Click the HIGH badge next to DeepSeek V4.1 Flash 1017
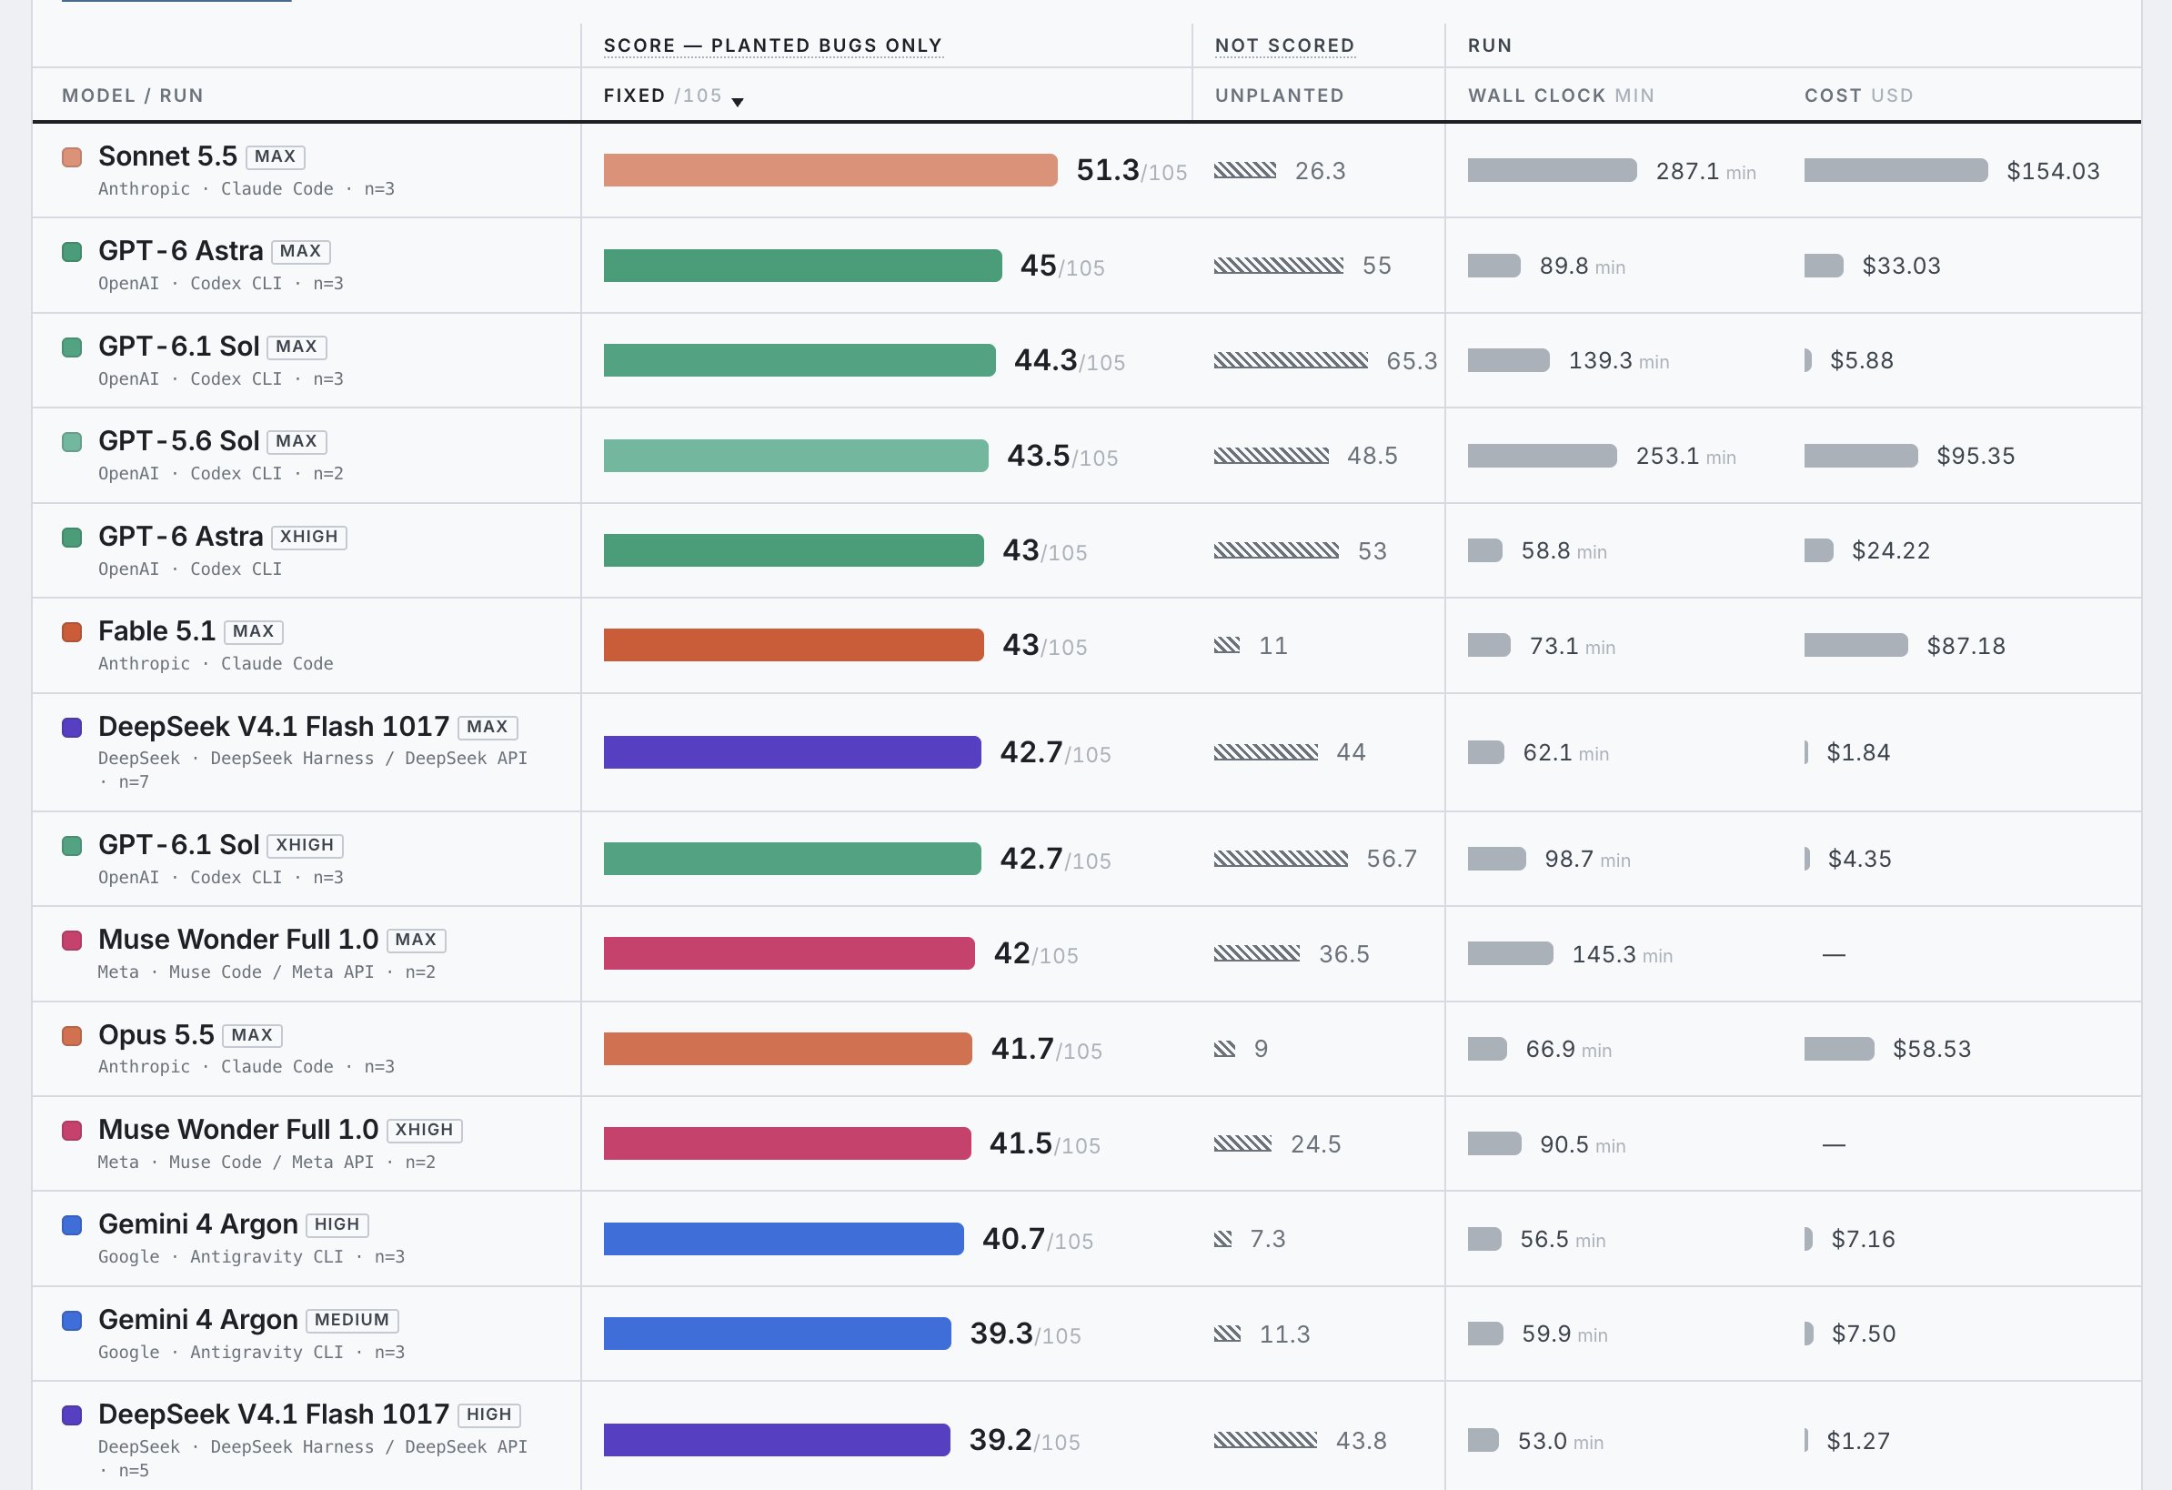 [x=488, y=1414]
